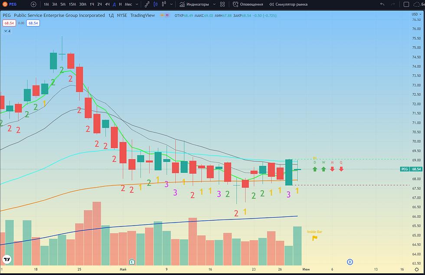Click the 64.00 price scale label

coord(416,254)
